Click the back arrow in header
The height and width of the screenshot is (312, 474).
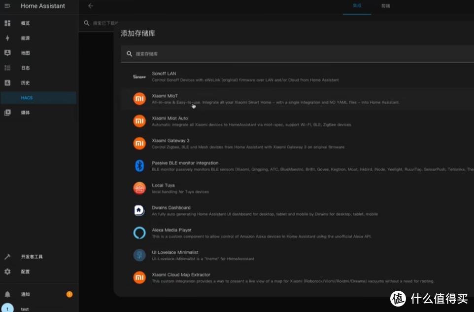(90, 6)
